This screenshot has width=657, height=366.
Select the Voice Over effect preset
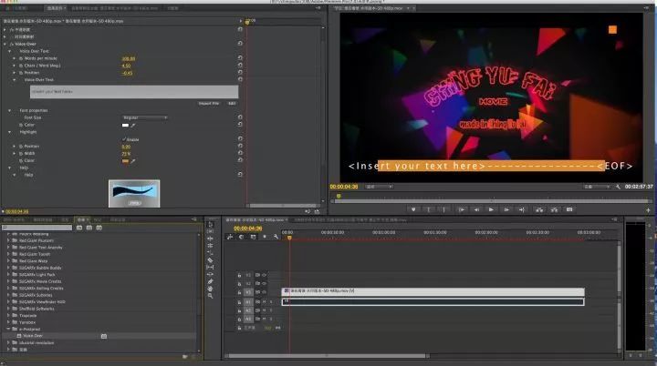click(x=31, y=336)
